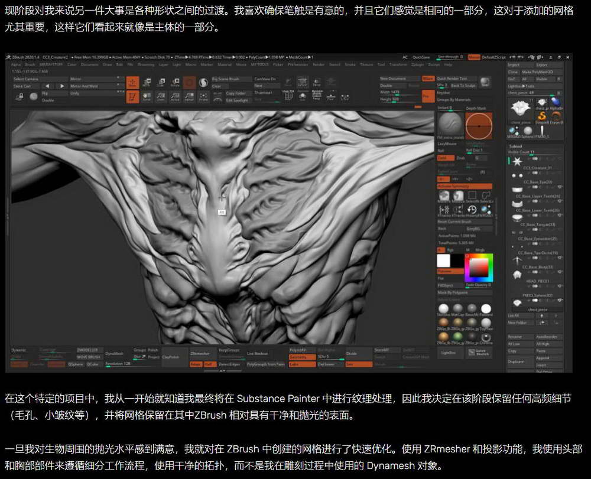Click previous camera left-arrow button

click(x=47, y=86)
